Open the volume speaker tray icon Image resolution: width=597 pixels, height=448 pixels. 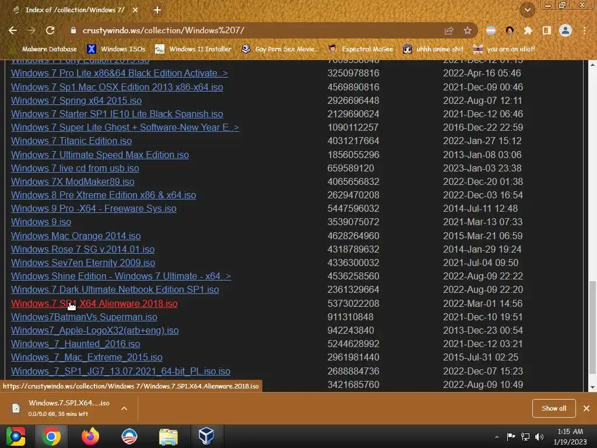pyautogui.click(x=539, y=437)
